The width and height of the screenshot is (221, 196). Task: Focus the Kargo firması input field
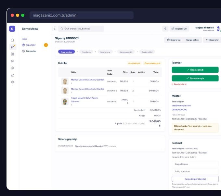(x=195, y=164)
